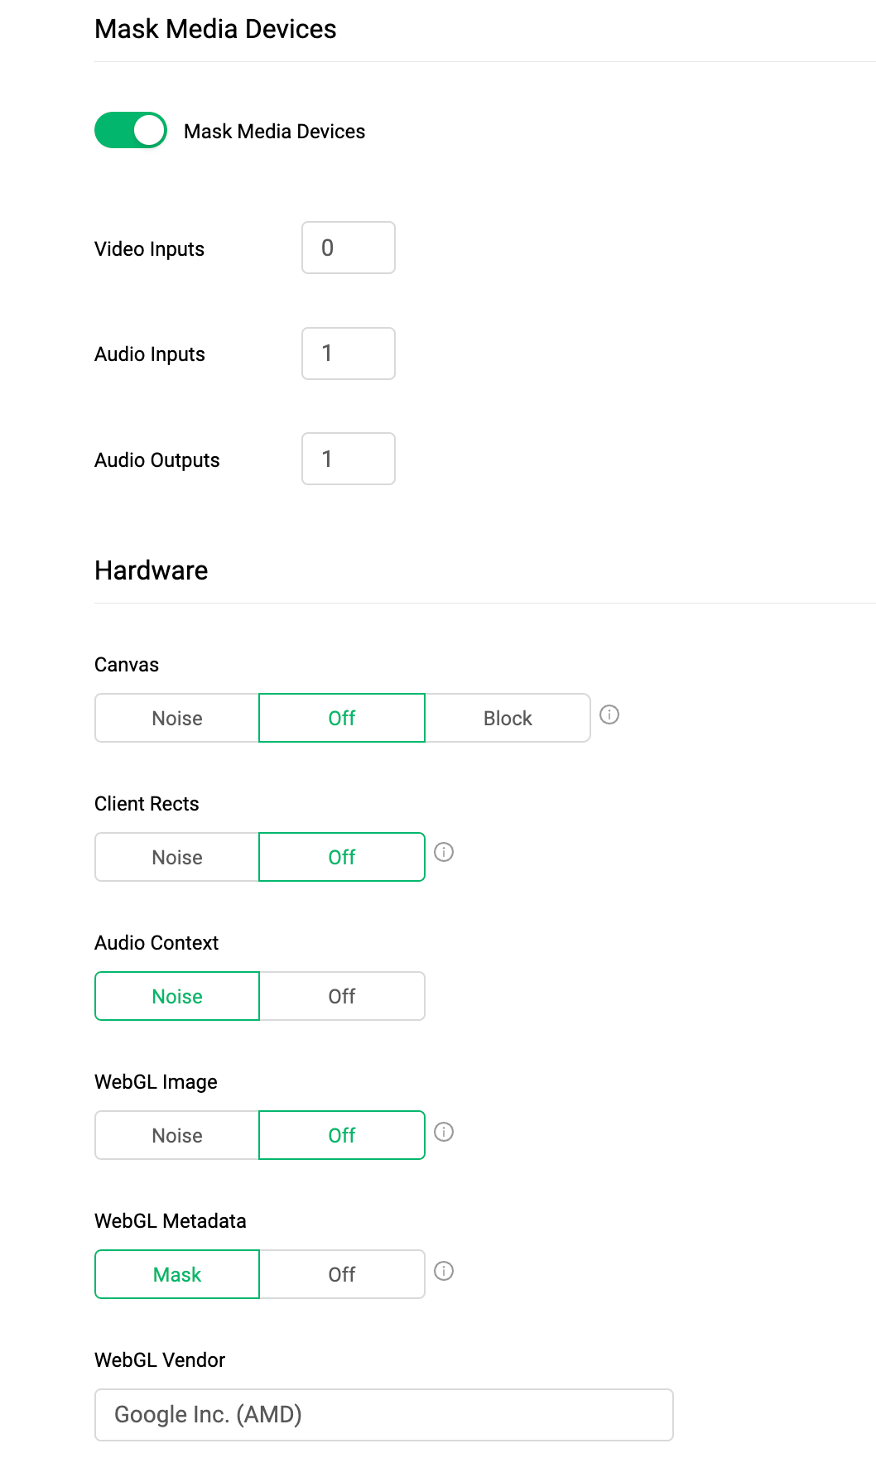876x1482 pixels.
Task: Click the Audio Outputs label
Action: (157, 460)
